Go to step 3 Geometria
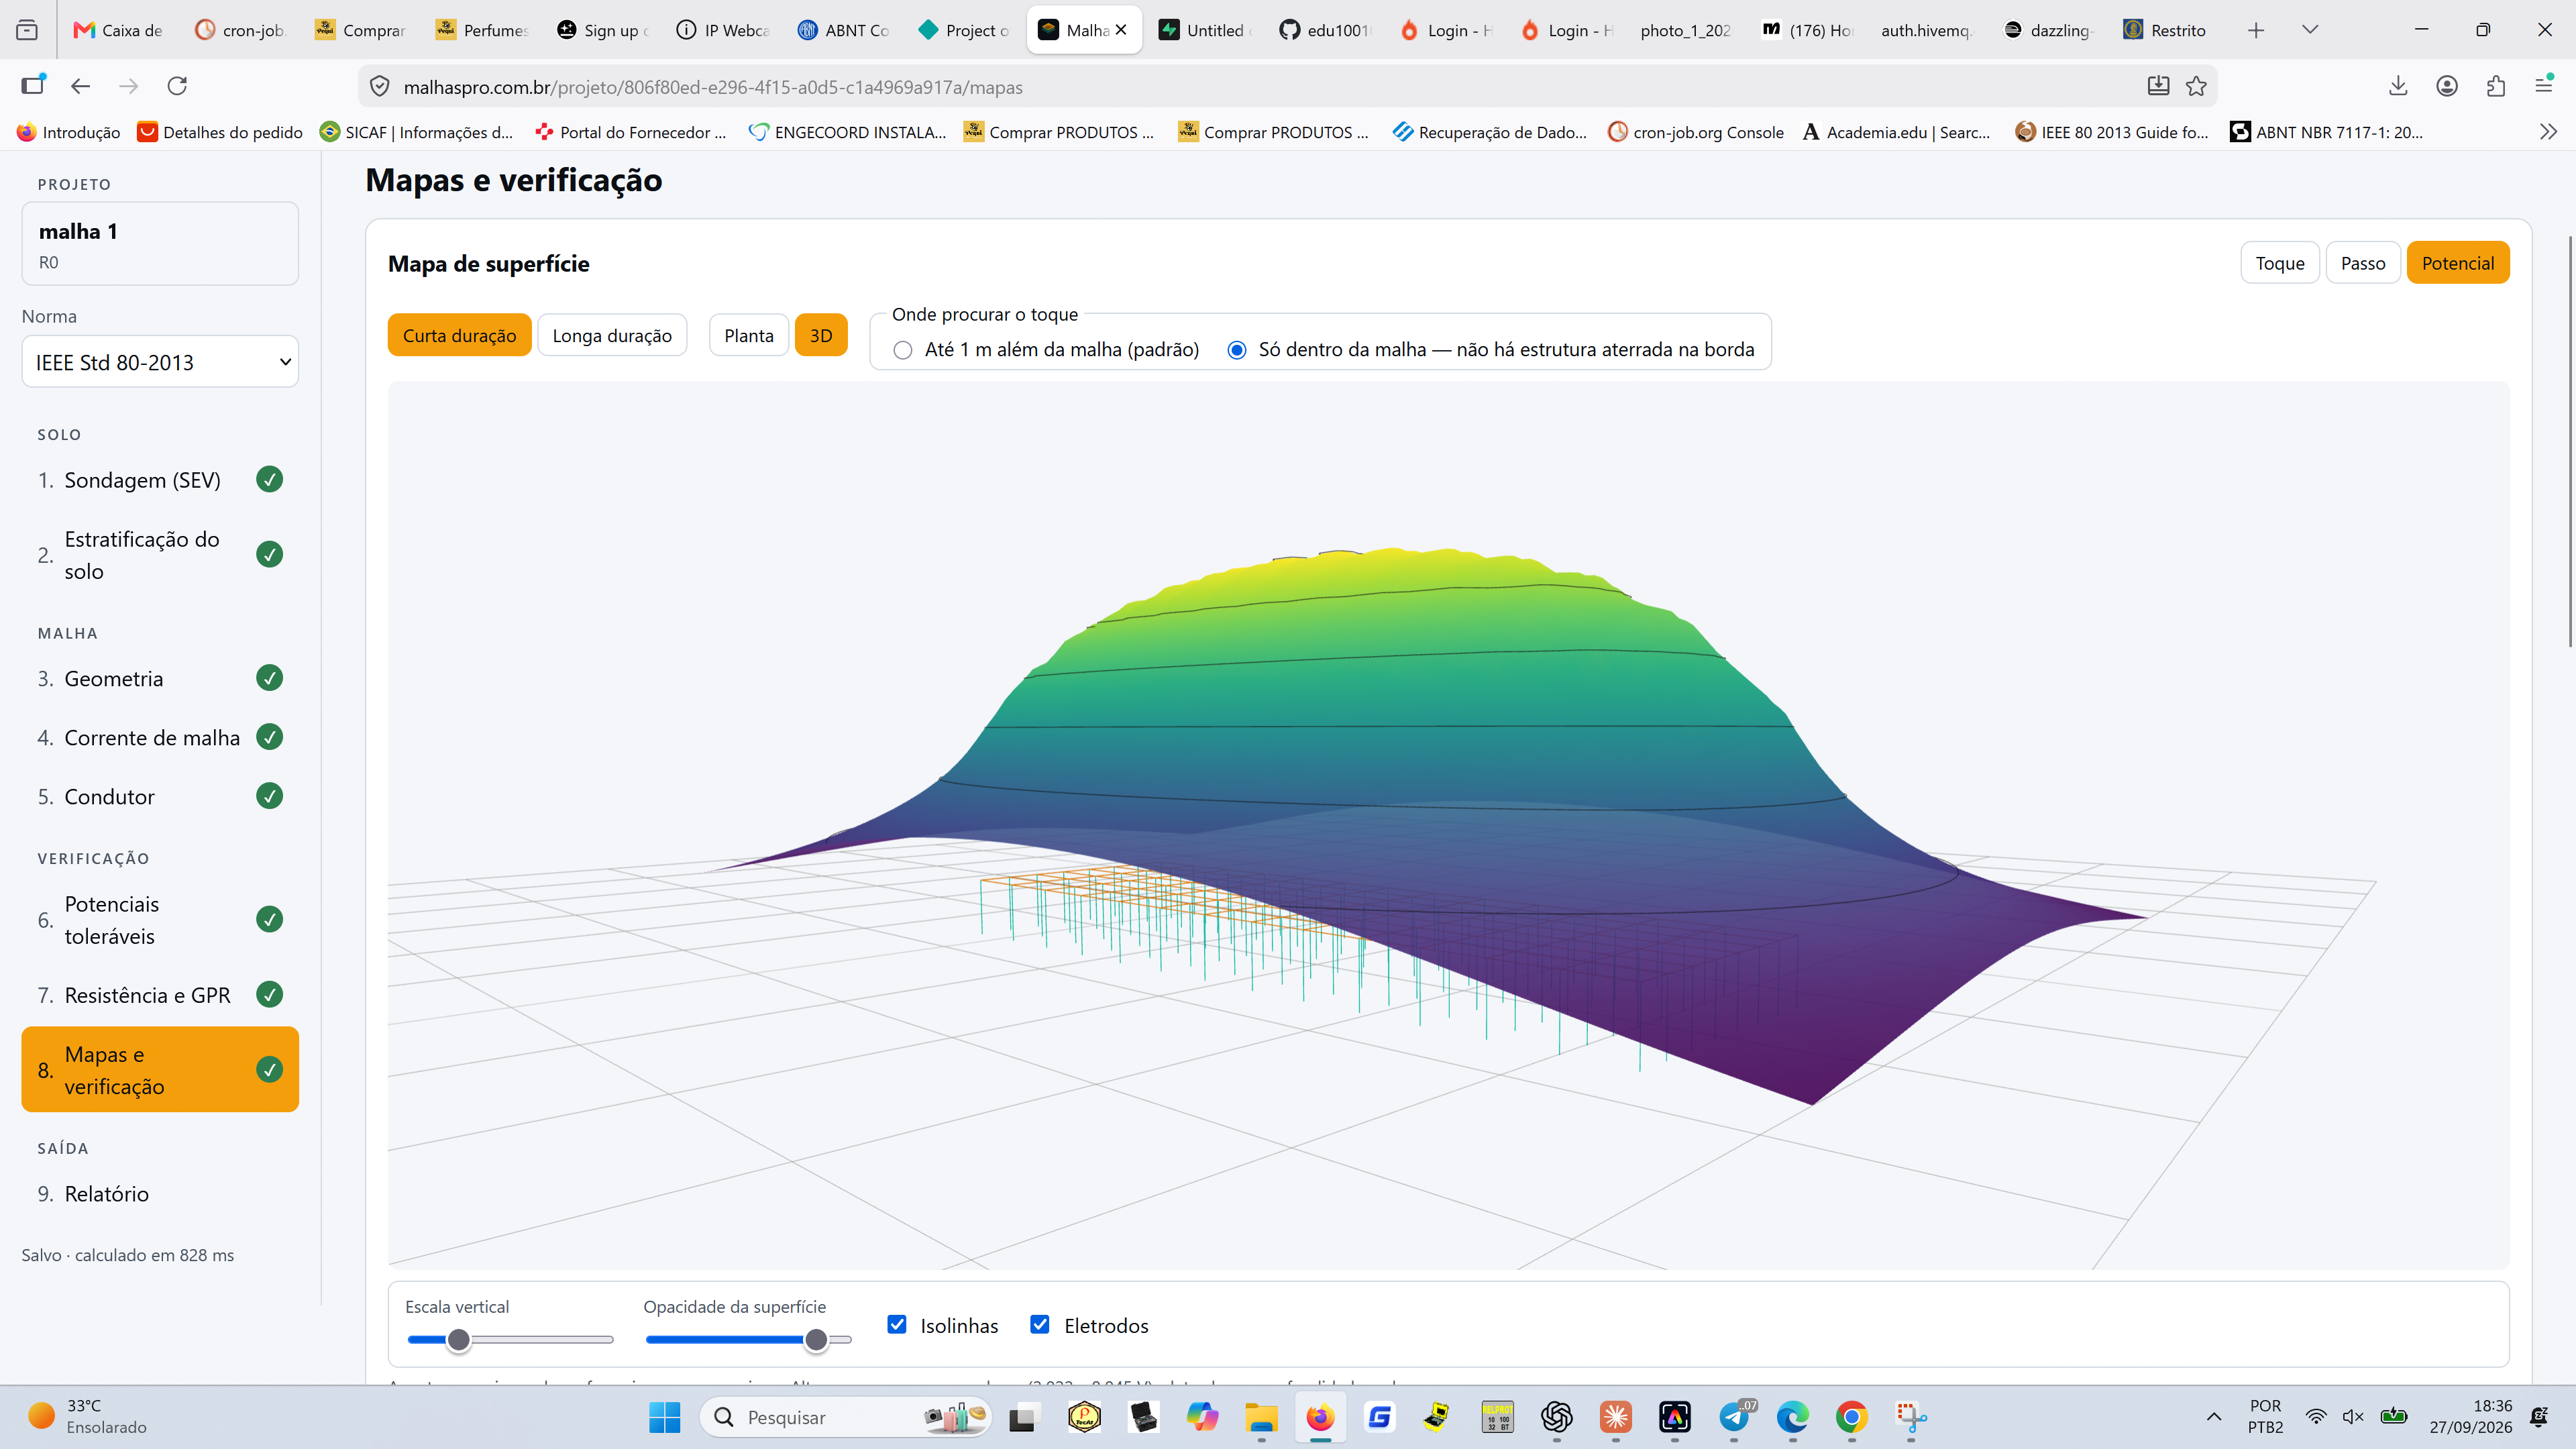The width and height of the screenshot is (2576, 1449). 160,678
